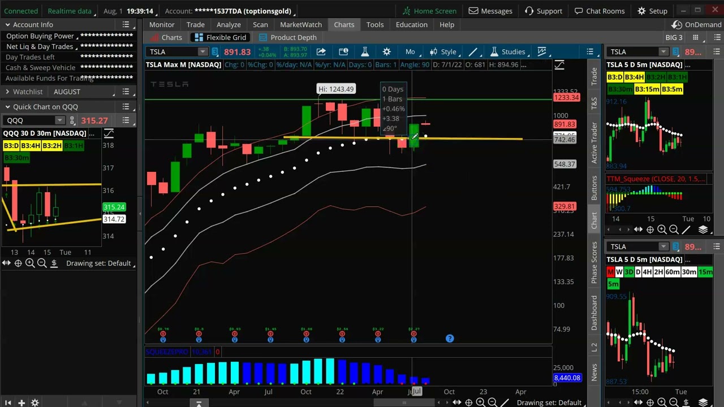Zoom in on QQQ quick chart
The width and height of the screenshot is (724, 407).
pos(30,263)
